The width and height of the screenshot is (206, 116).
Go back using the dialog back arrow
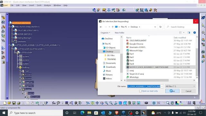coord(101,27)
